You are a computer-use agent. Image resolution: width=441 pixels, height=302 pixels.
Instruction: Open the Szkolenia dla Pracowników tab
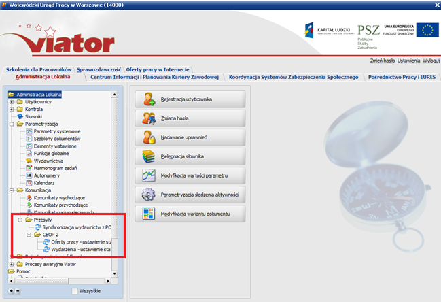click(39, 69)
